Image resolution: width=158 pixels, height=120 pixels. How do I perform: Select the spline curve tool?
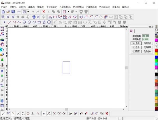tap(19, 22)
